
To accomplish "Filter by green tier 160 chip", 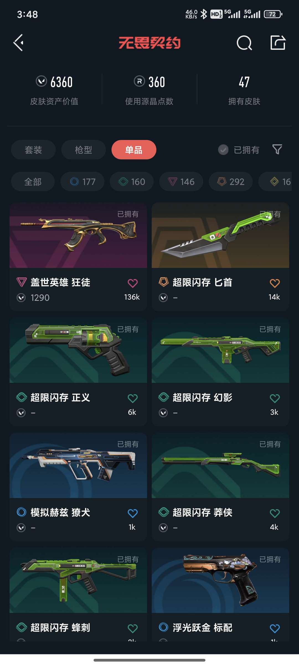I will pyautogui.click(x=132, y=182).
